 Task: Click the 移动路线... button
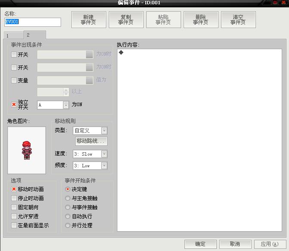[91, 141]
